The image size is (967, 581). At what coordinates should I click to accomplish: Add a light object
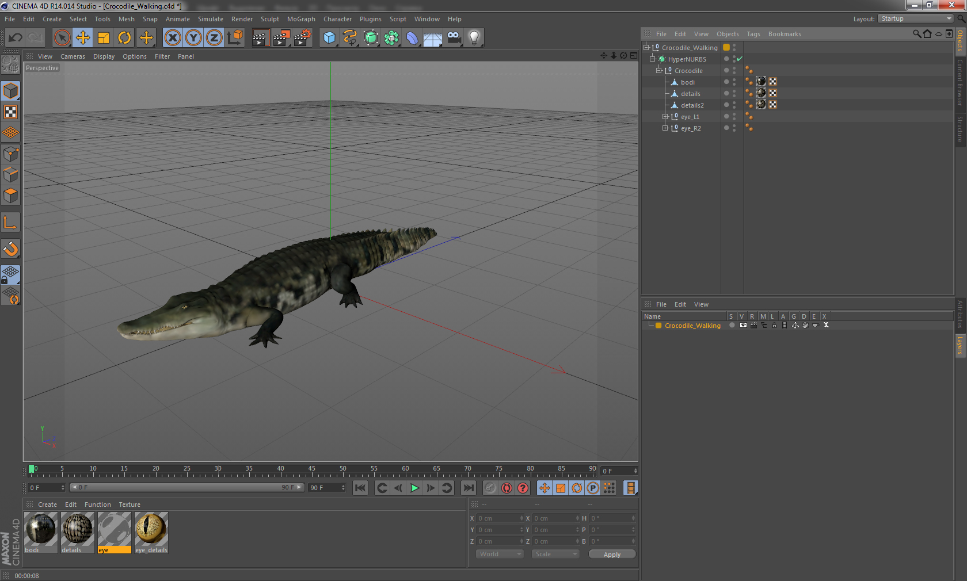pos(474,38)
